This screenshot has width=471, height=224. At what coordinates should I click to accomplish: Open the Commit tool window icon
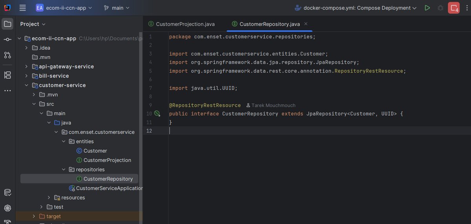(x=7, y=40)
